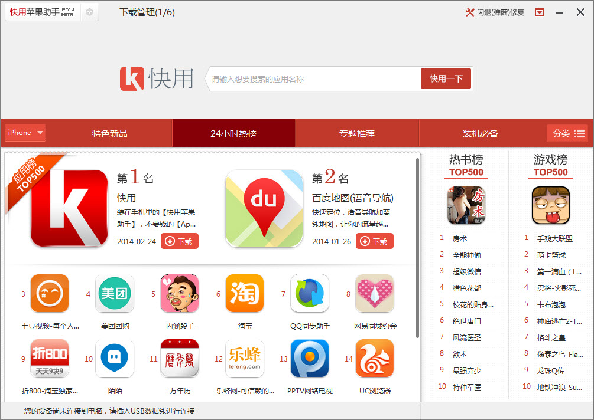This screenshot has width=594, height=420.
Task: Open the 分类 category list menu
Action: pos(568,133)
